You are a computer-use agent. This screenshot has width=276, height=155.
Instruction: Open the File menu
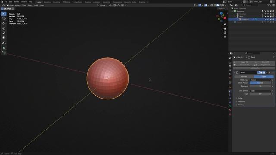(6, 2)
